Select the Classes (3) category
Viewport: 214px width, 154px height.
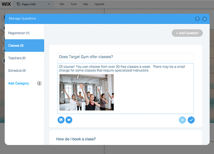click(x=24, y=45)
